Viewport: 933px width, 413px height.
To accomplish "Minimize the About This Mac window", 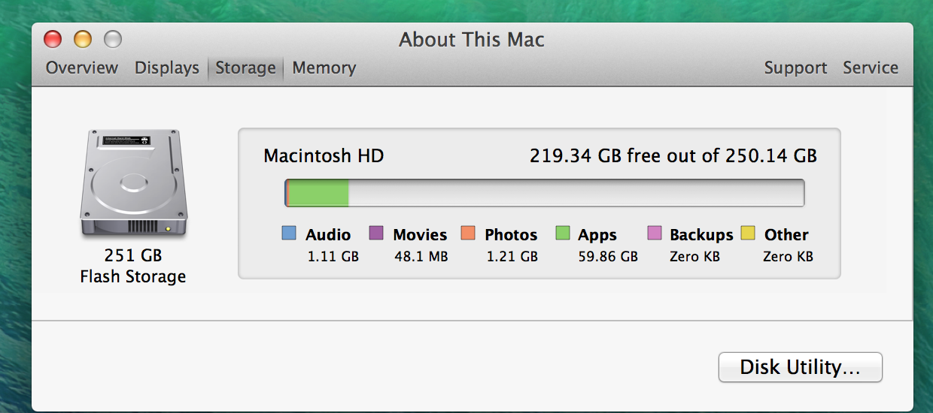I will coord(83,39).
